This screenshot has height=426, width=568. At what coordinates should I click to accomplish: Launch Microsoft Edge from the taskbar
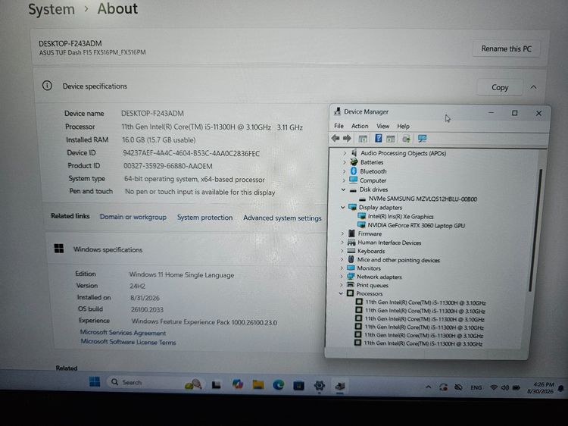click(x=278, y=385)
